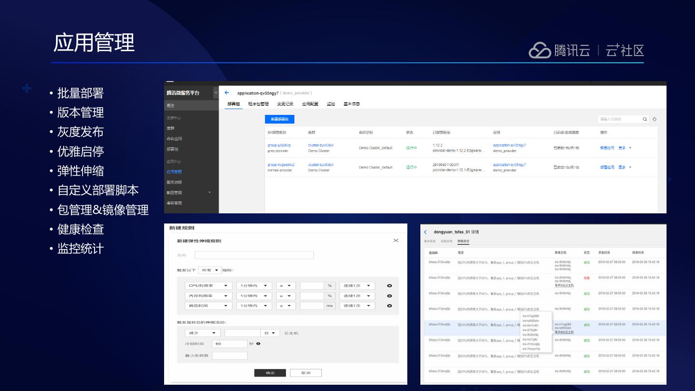Click the 响应时间 threshold ms field
The image size is (695, 391).
(312, 306)
